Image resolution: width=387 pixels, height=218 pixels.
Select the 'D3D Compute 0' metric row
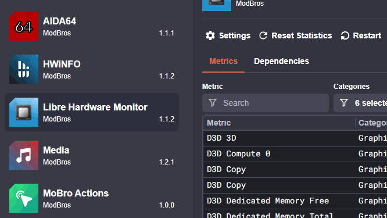tap(295, 154)
